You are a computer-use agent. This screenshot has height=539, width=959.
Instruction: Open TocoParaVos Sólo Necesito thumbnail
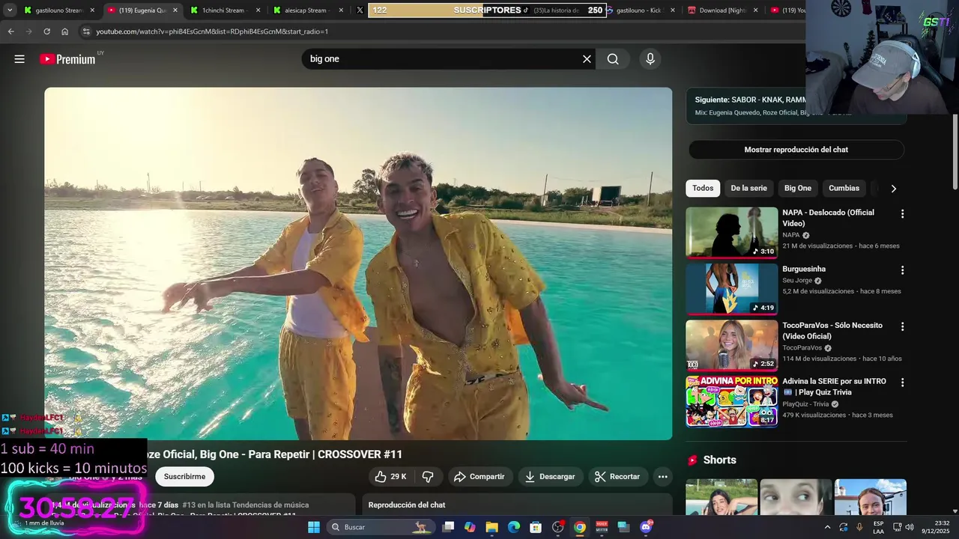coord(732,345)
